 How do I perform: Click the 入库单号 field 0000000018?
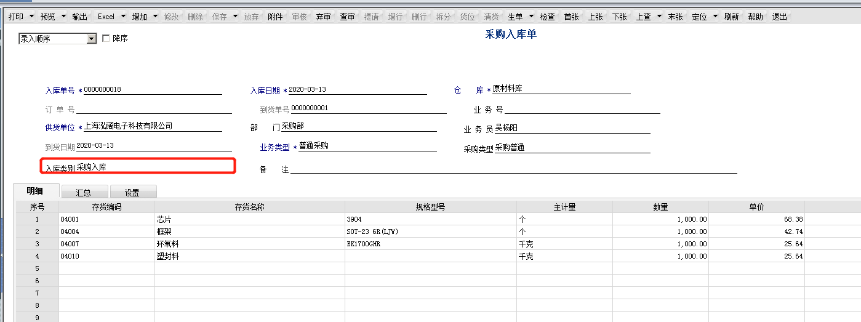tap(152, 90)
